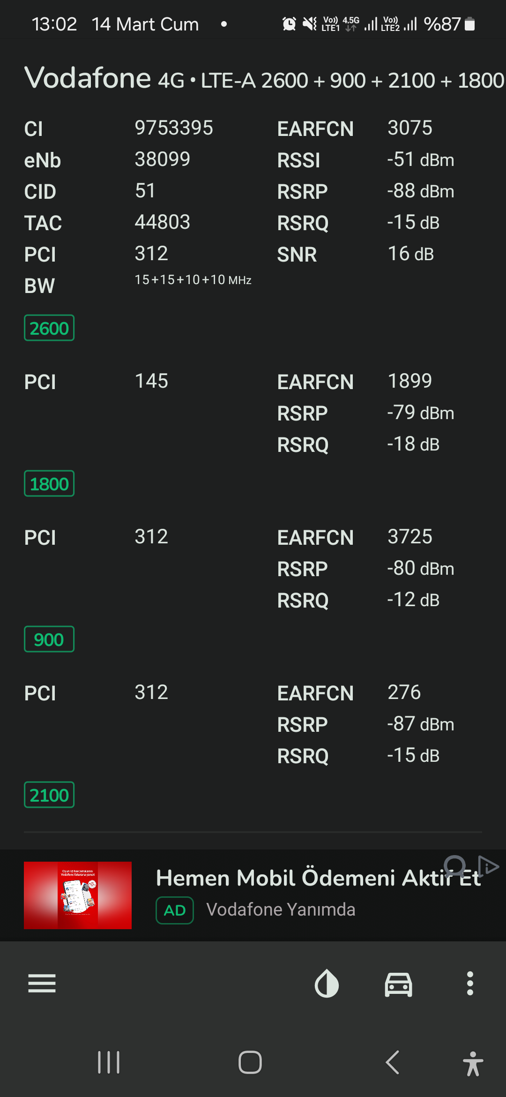
Task: Open the accessibility shortcut icon
Action: (x=473, y=1063)
